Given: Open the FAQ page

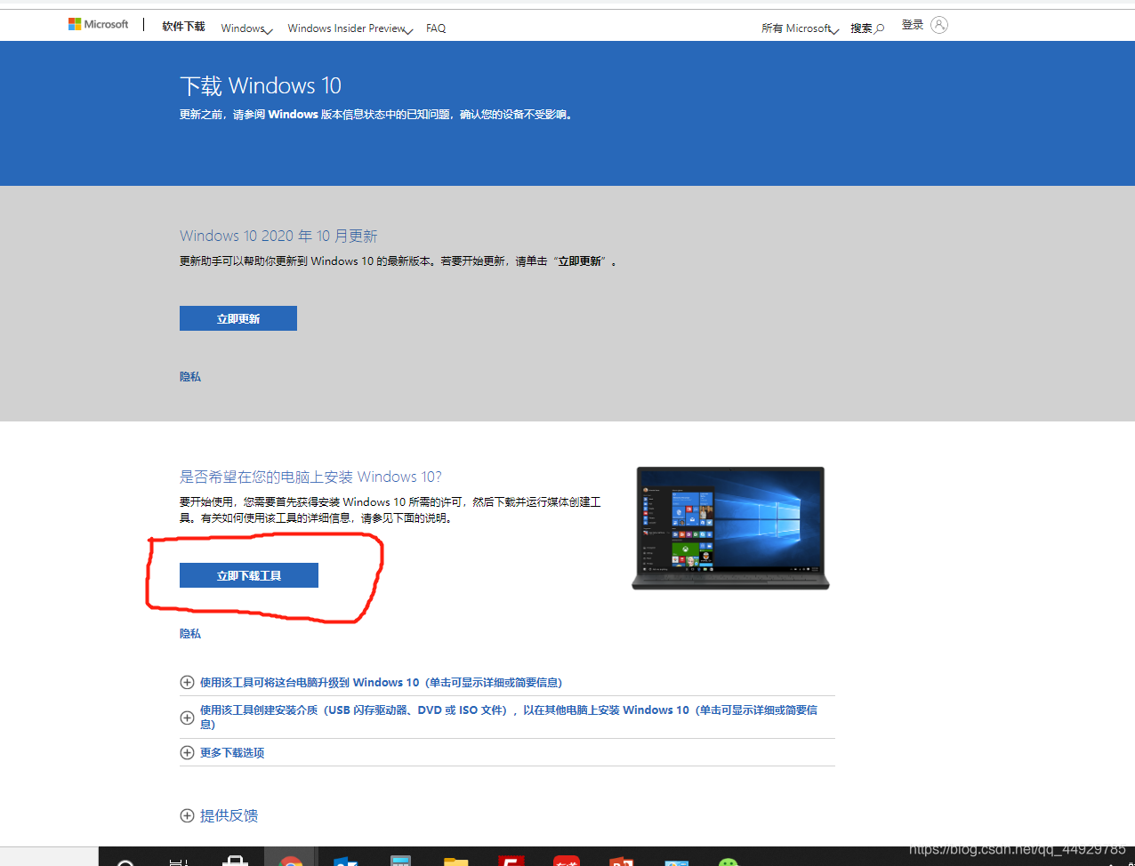Looking at the screenshot, I should coord(436,28).
